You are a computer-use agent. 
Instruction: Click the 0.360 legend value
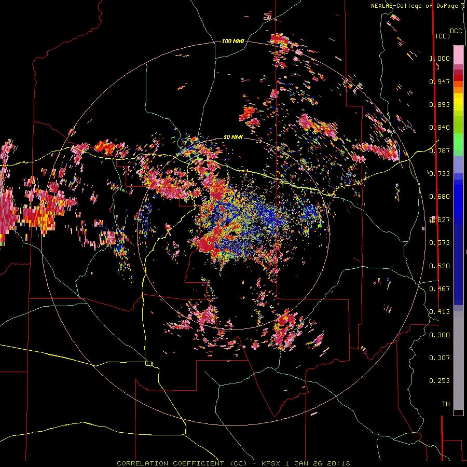[x=439, y=335]
